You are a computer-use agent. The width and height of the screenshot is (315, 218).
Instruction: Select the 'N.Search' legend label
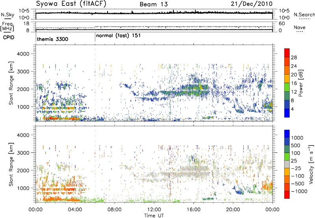click(x=304, y=15)
